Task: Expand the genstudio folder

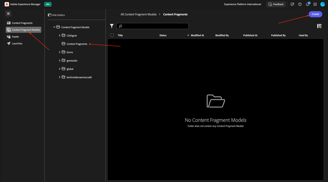Action: [x=59, y=60]
